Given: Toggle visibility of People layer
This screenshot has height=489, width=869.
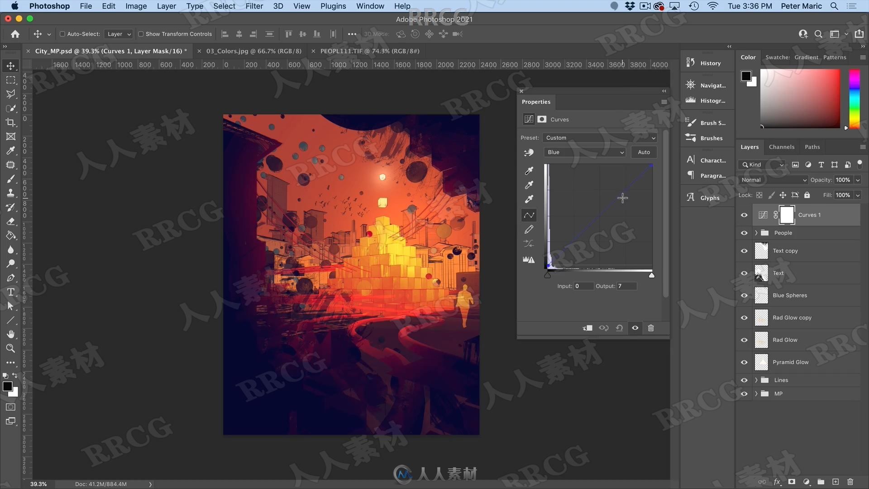Looking at the screenshot, I should coord(744,232).
